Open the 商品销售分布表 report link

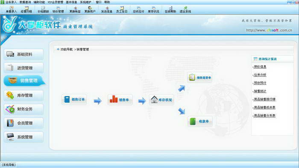coord(264,116)
